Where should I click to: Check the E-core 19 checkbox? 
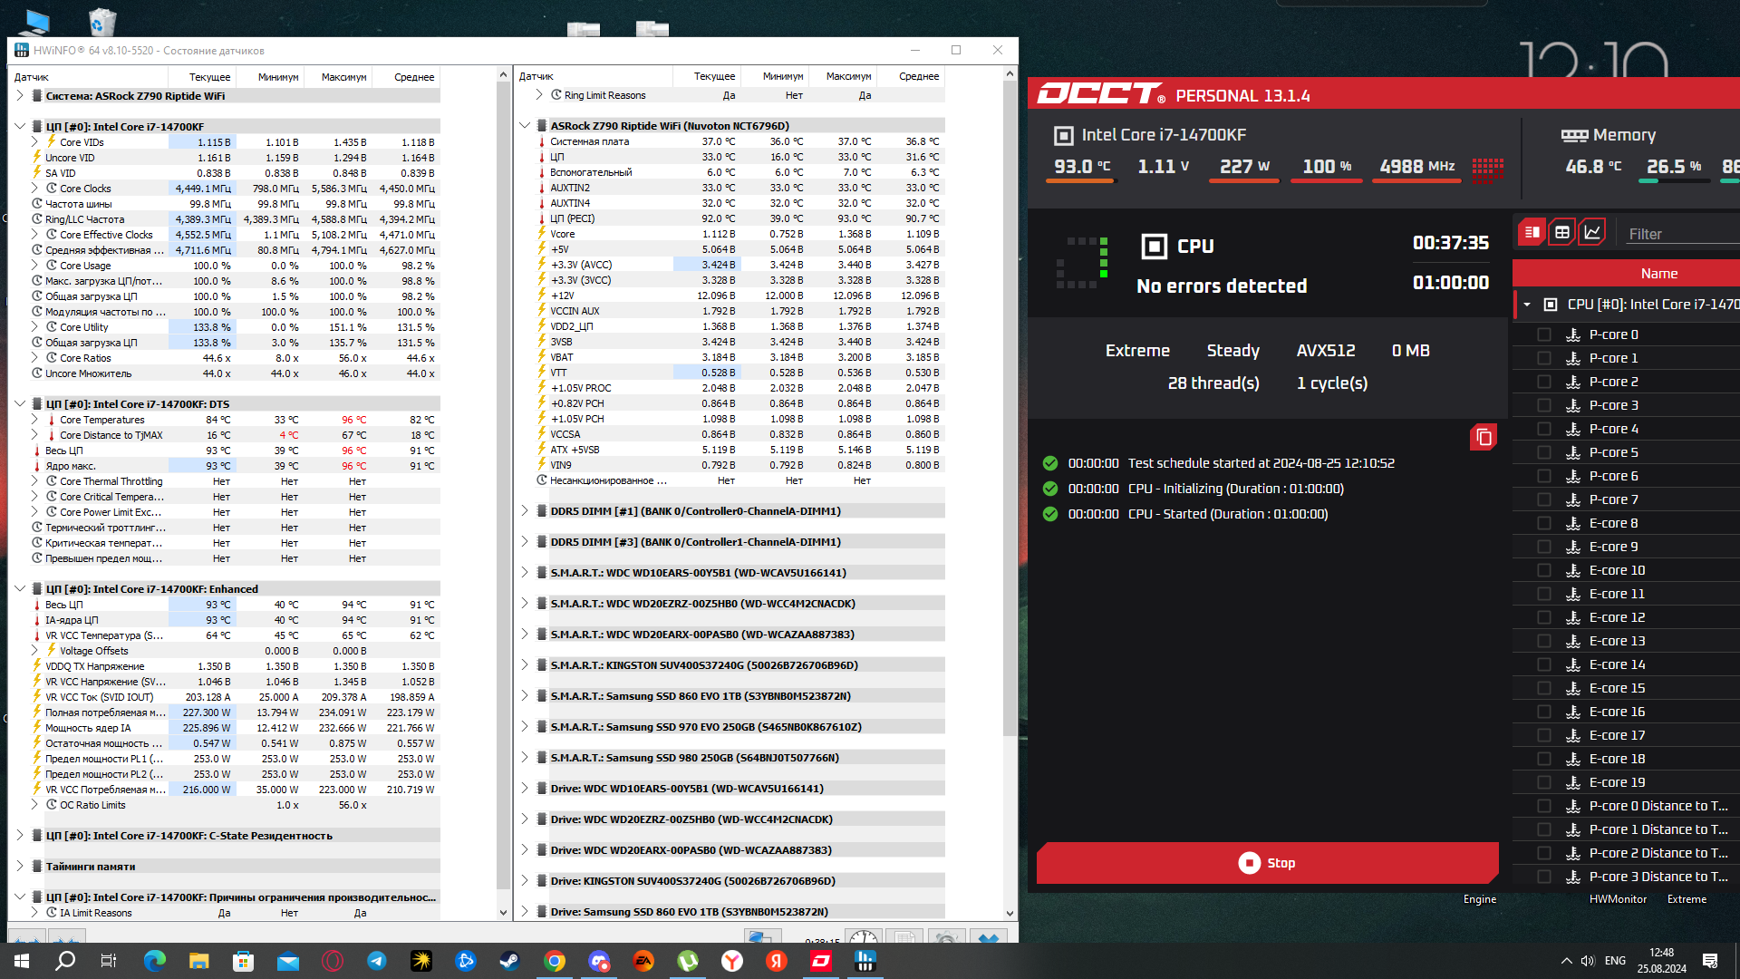coord(1544,782)
